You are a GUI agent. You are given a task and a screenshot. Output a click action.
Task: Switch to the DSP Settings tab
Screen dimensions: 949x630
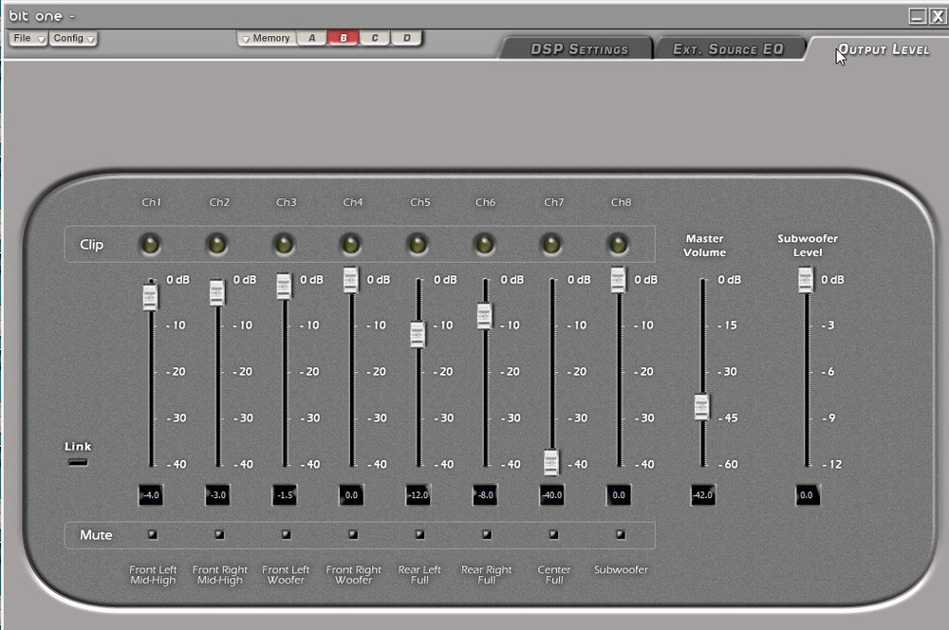[x=579, y=49]
